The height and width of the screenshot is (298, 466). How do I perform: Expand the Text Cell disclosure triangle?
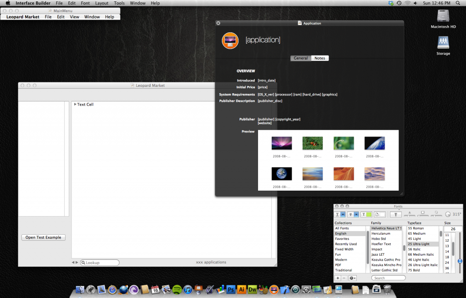coord(75,104)
